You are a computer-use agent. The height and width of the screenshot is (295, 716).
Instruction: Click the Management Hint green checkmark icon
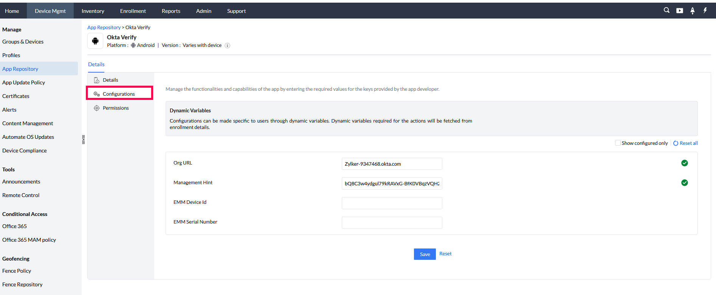(x=684, y=183)
